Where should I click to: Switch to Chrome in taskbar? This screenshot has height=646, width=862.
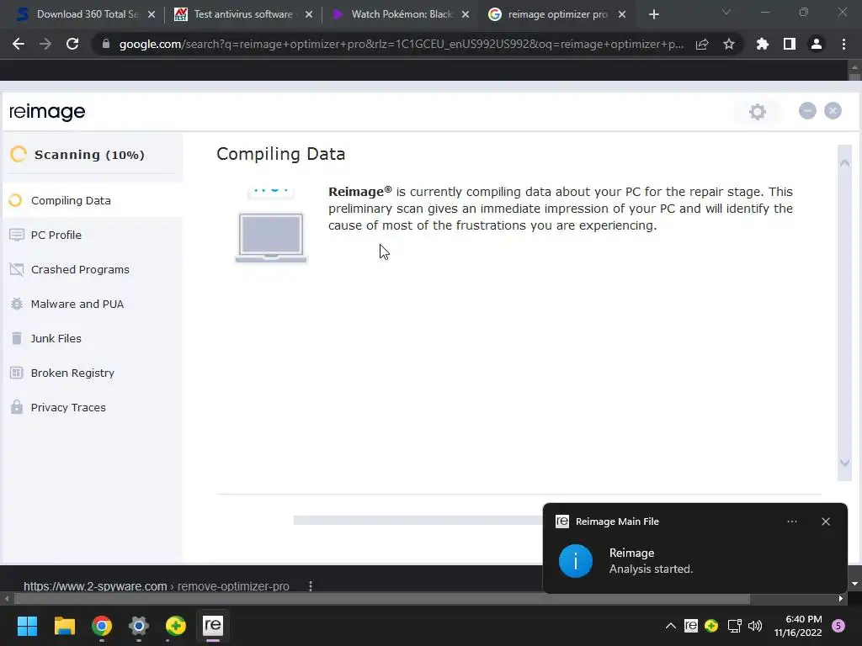tap(102, 626)
